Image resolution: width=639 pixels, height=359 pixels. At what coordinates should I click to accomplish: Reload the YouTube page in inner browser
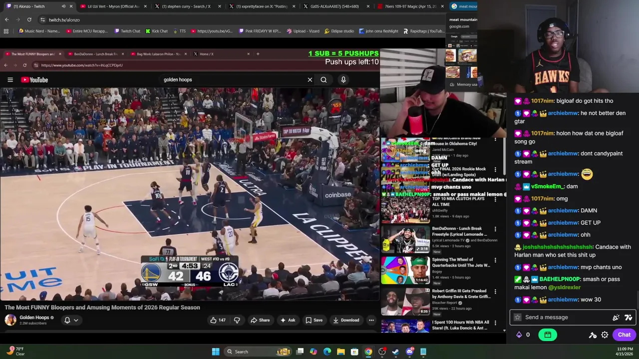pos(24,65)
